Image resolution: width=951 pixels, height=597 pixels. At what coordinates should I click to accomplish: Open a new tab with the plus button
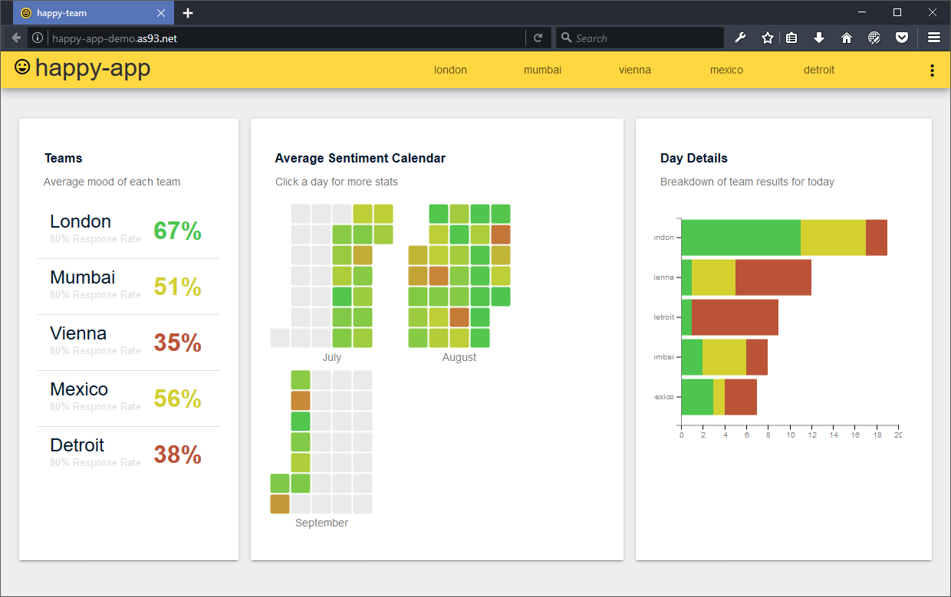click(x=188, y=12)
